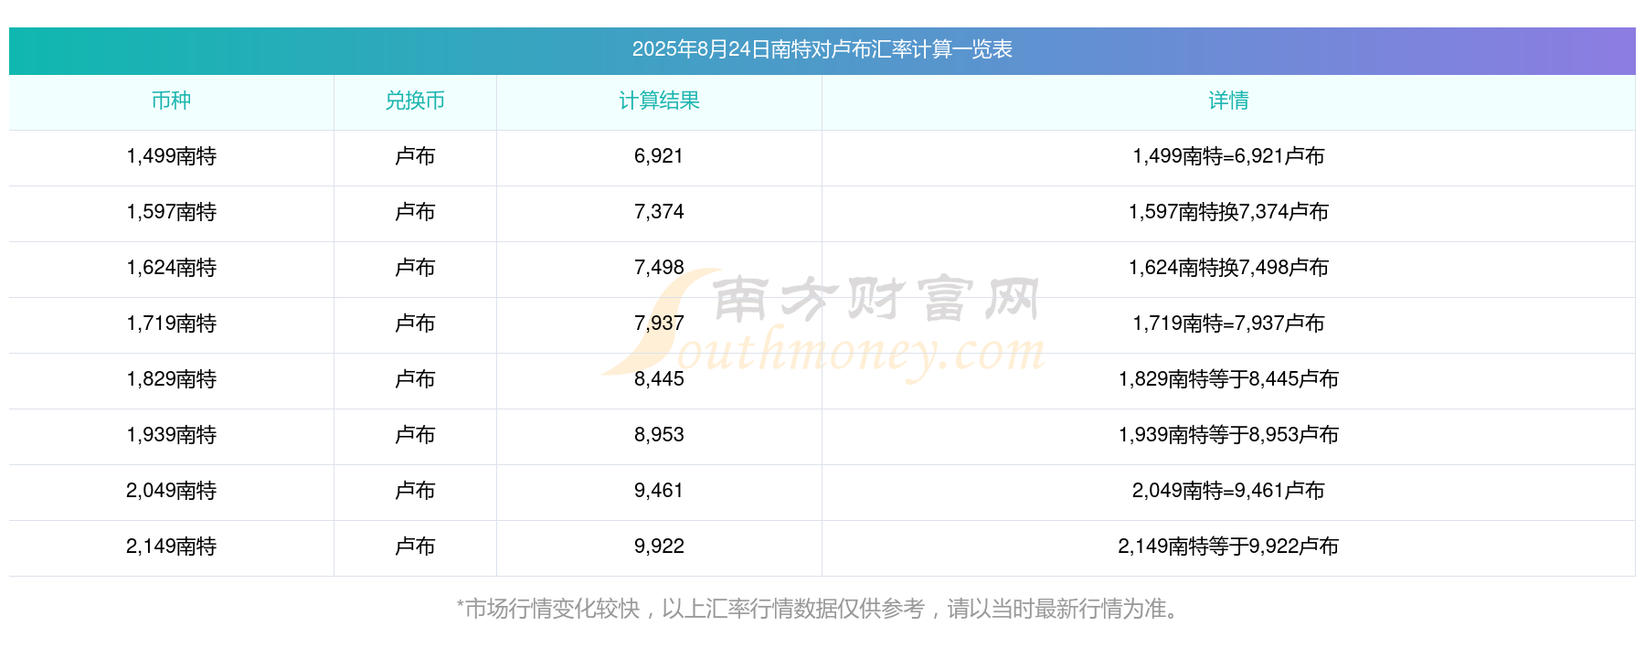Click the 详情 column header
Image resolution: width=1645 pixels, height=658 pixels.
point(1228,101)
